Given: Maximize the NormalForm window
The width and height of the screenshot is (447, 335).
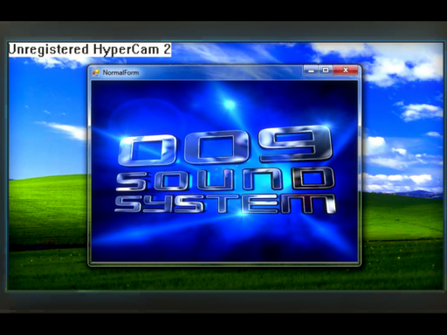Looking at the screenshot, I should 326,71.
